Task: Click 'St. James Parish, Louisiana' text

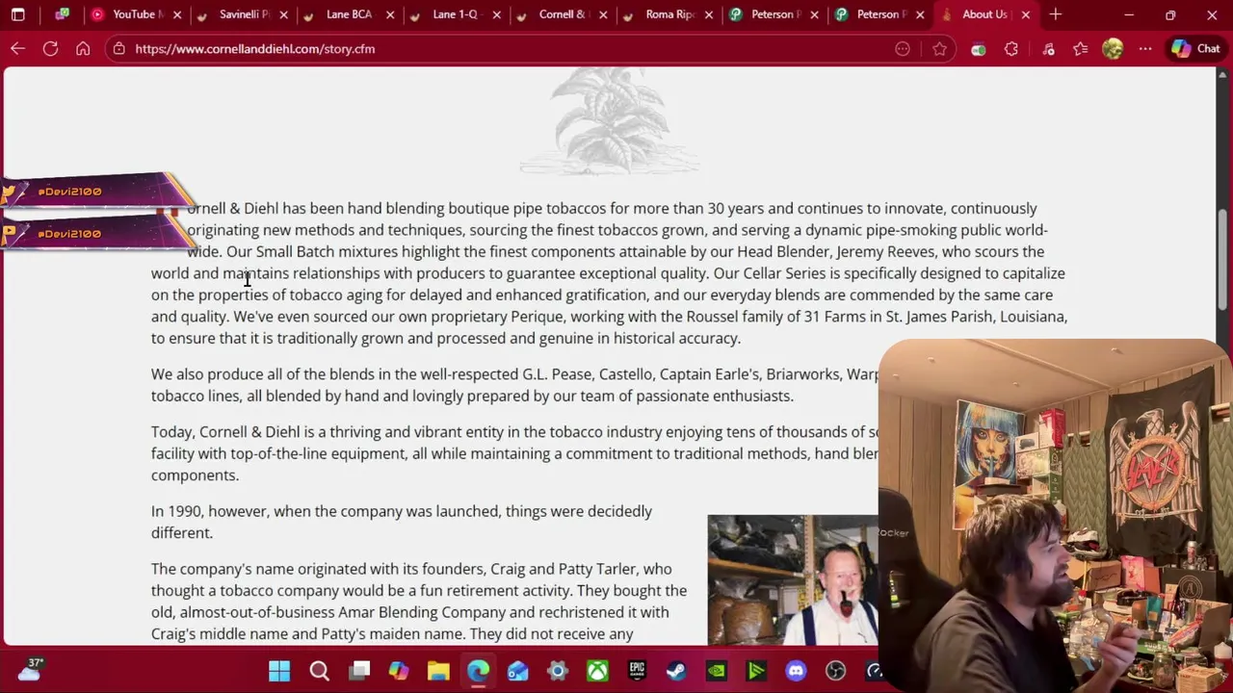Action: click(977, 317)
